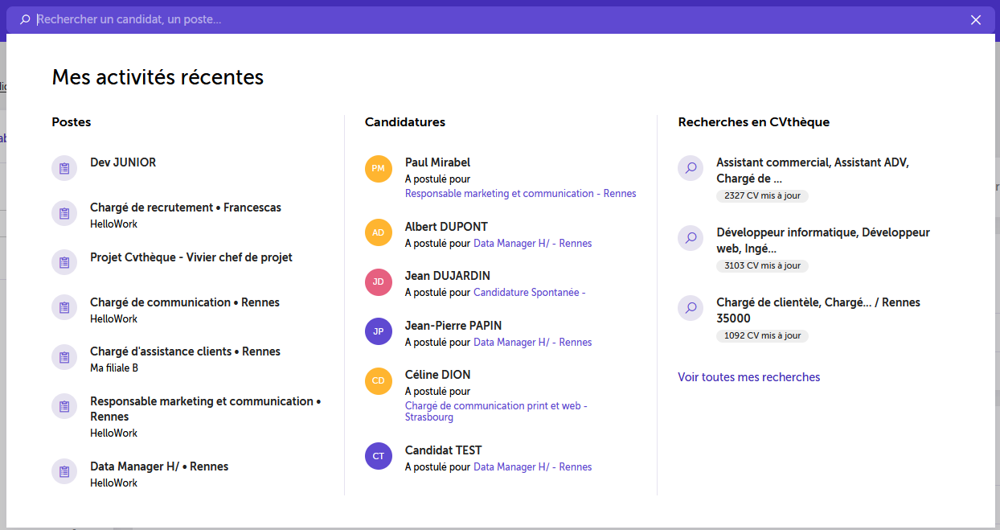Open Chargé de communication print et web link

tap(497, 411)
